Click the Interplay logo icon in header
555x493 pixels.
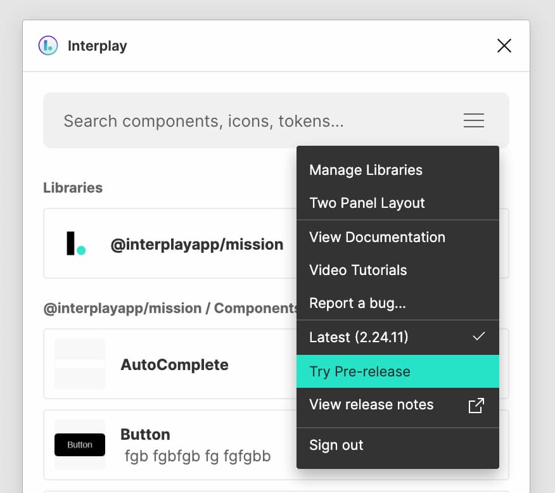pos(48,46)
